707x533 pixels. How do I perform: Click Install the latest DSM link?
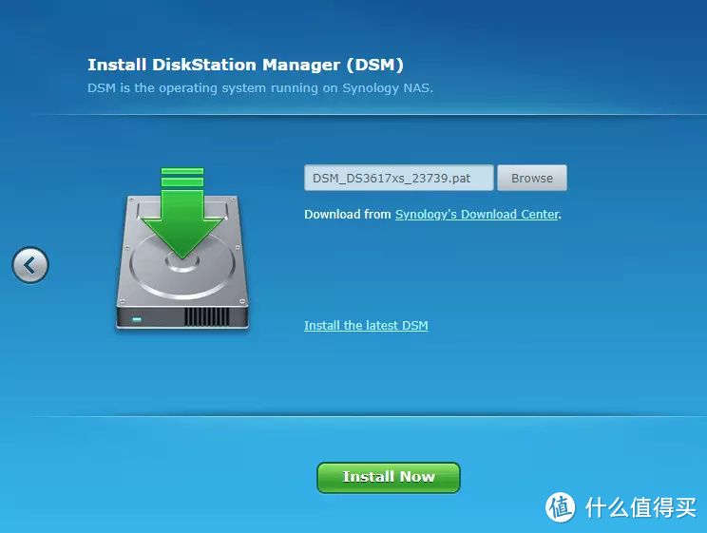pos(366,326)
